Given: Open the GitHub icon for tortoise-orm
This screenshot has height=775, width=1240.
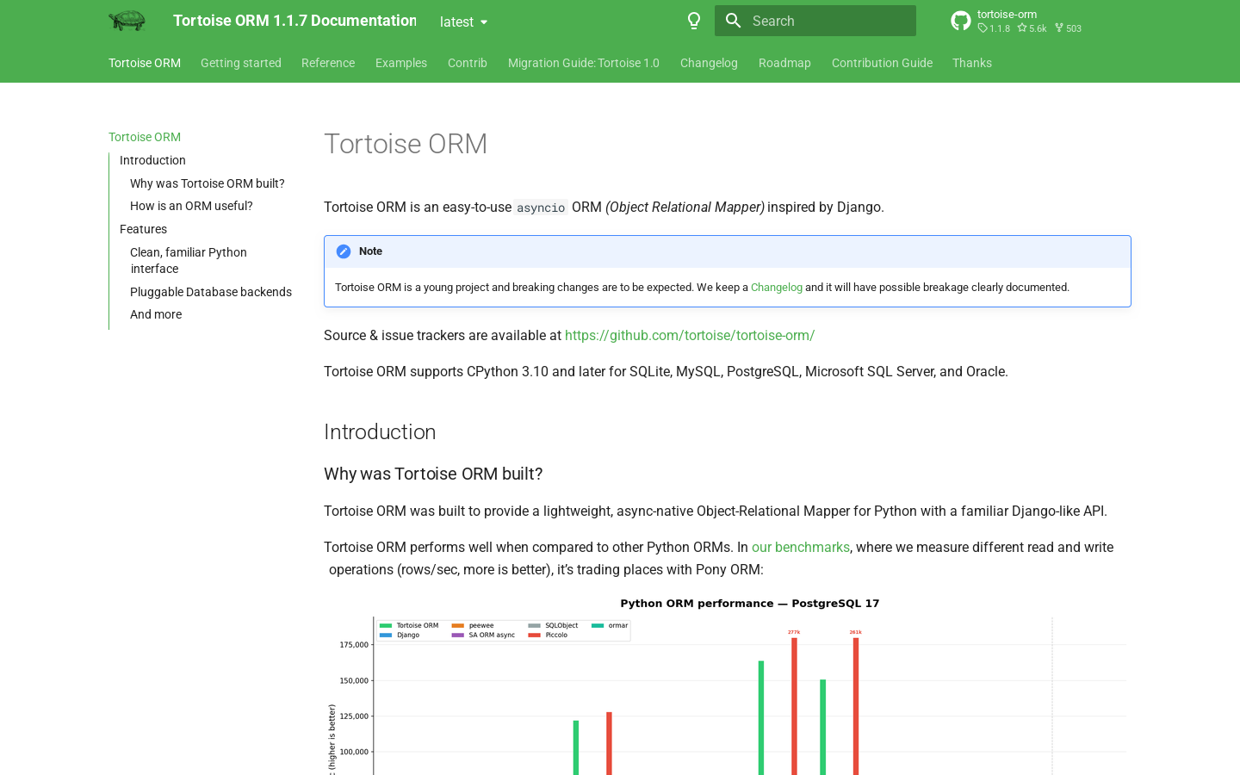Looking at the screenshot, I should pos(961,21).
